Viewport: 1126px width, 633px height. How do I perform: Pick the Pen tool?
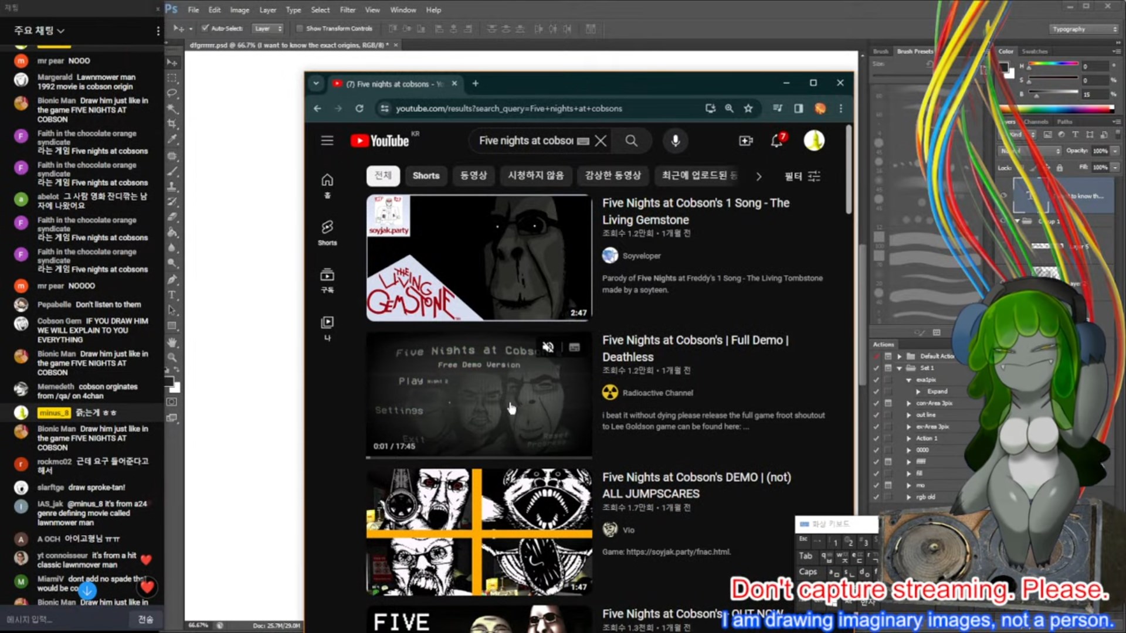pos(172,280)
